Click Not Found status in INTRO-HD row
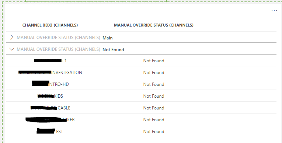Screen dimensions: 282x143 154,84
